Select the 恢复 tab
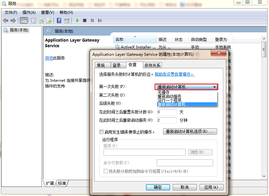This screenshot has width=269, height=196. [x=134, y=65]
